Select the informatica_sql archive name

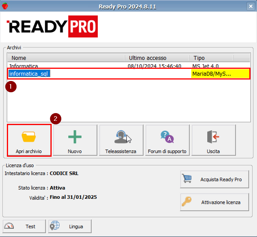[x=29, y=74]
